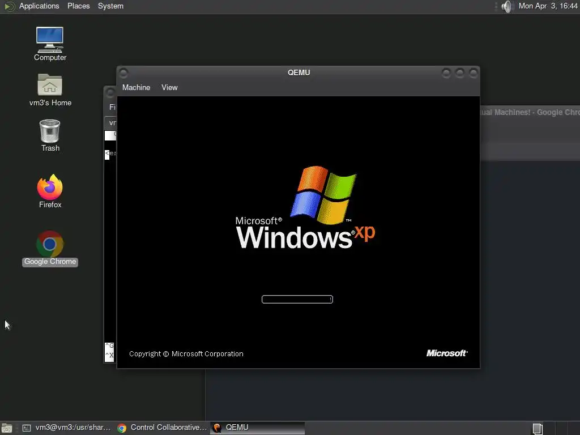Open the System menu
580x435 pixels.
(110, 6)
